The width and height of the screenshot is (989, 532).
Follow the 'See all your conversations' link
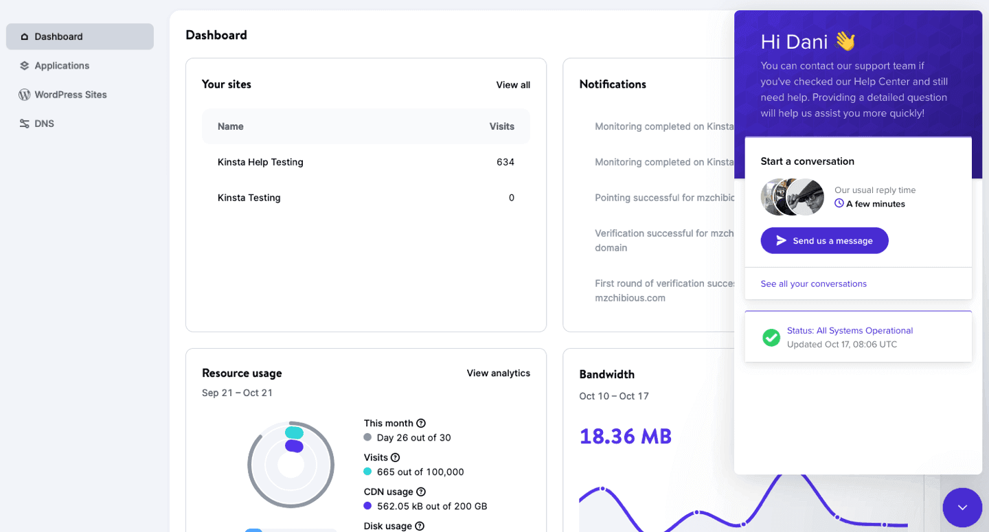(813, 284)
